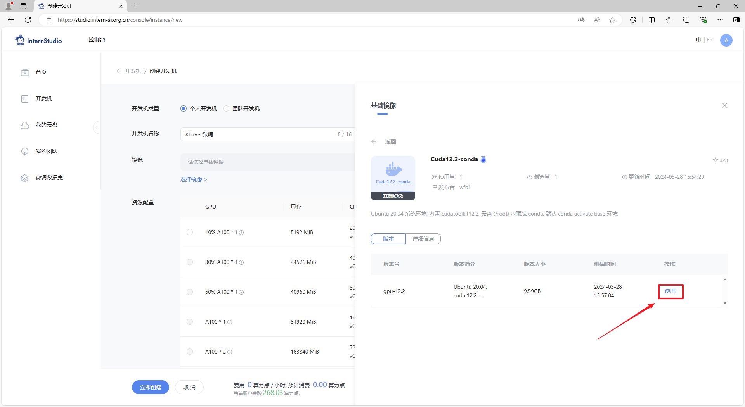Open browser essentials heart icon
The image size is (745, 407).
click(703, 20)
